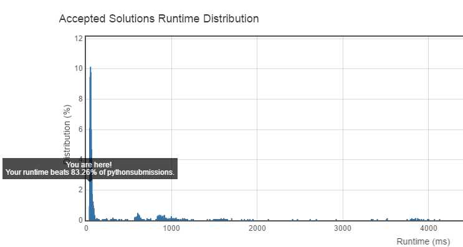Viewport: 463px width, 247px height.
Task: Click the y-axis label '8'
Action: click(x=80, y=99)
